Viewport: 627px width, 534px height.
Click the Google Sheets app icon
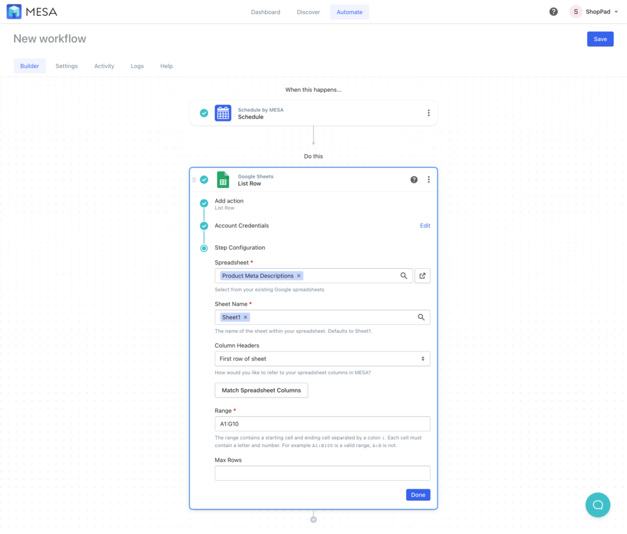tap(223, 179)
